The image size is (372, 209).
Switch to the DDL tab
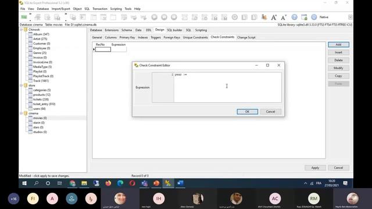(x=149, y=30)
